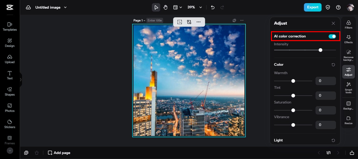The width and height of the screenshot is (358, 159).
Task: Click the page Enter title field
Action: (155, 20)
